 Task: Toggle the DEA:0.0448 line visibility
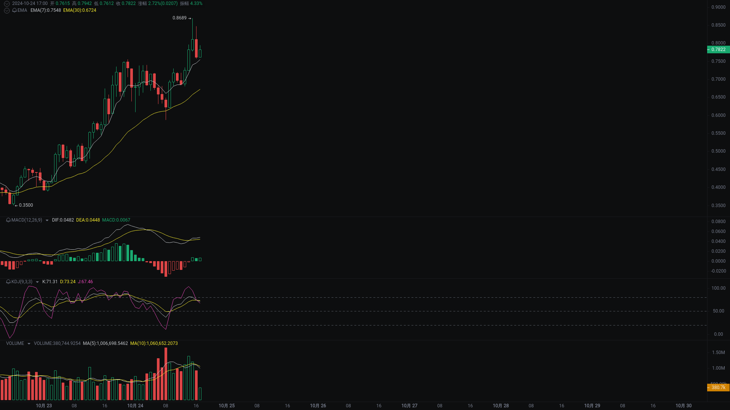click(88, 220)
